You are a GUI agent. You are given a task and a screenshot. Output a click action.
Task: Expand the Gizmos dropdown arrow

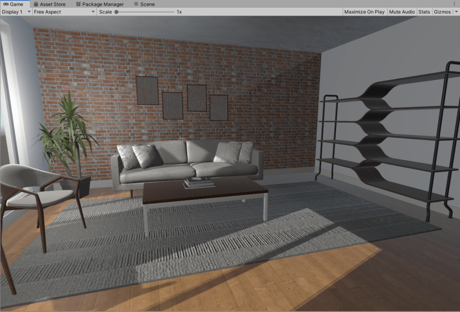click(456, 12)
